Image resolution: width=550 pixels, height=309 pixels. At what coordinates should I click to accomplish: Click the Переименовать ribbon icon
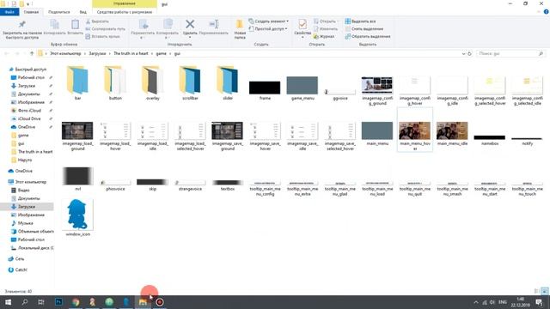coord(213,27)
